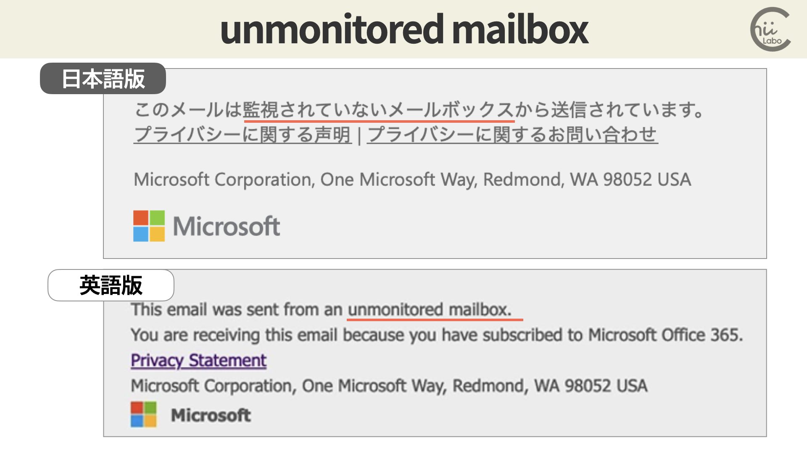Click the このメールは text at sentence start
The width and height of the screenshot is (807, 454).
[188, 110]
